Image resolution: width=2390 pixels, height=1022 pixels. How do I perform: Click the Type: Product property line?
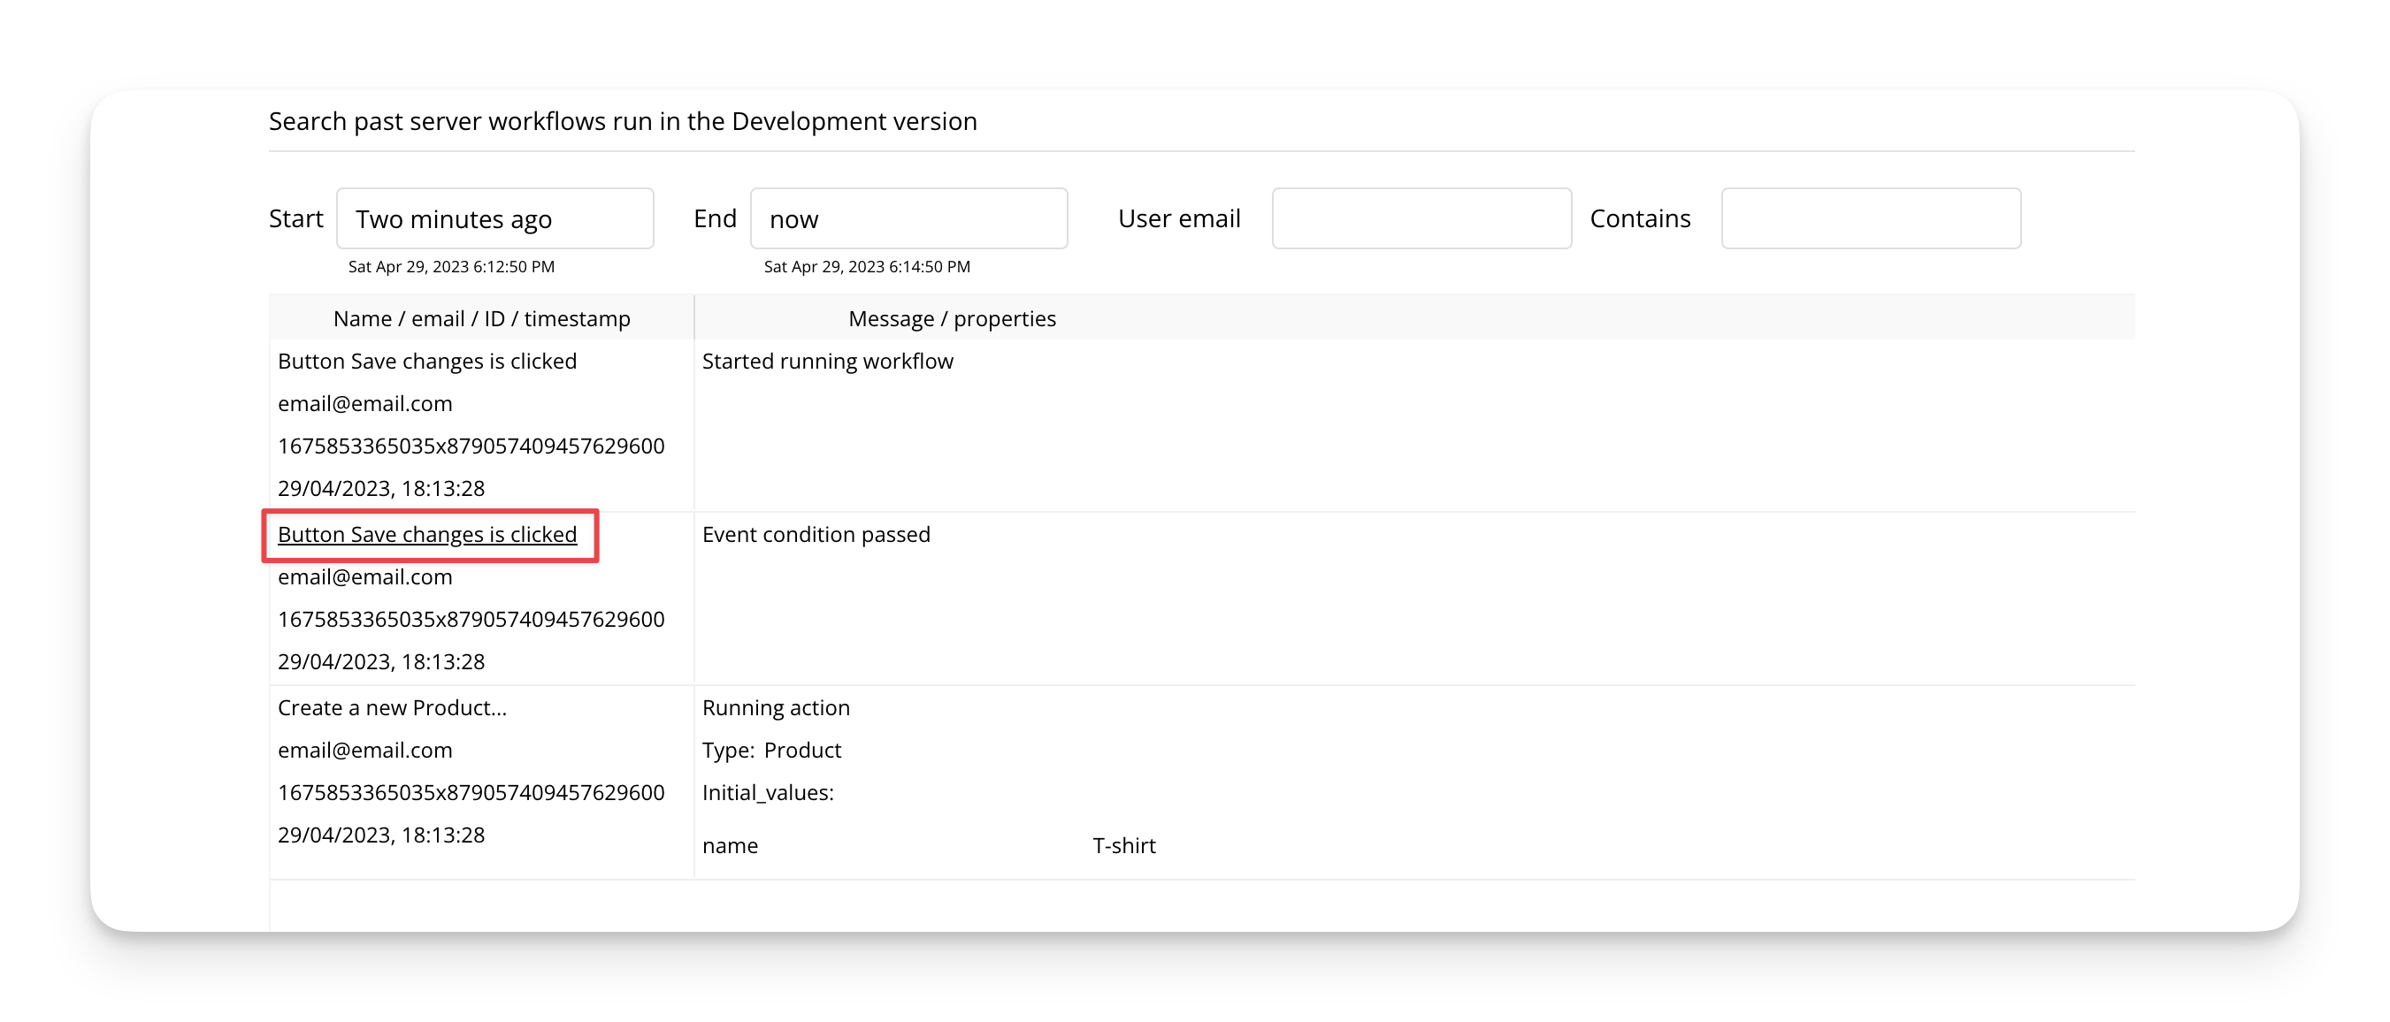click(x=771, y=751)
